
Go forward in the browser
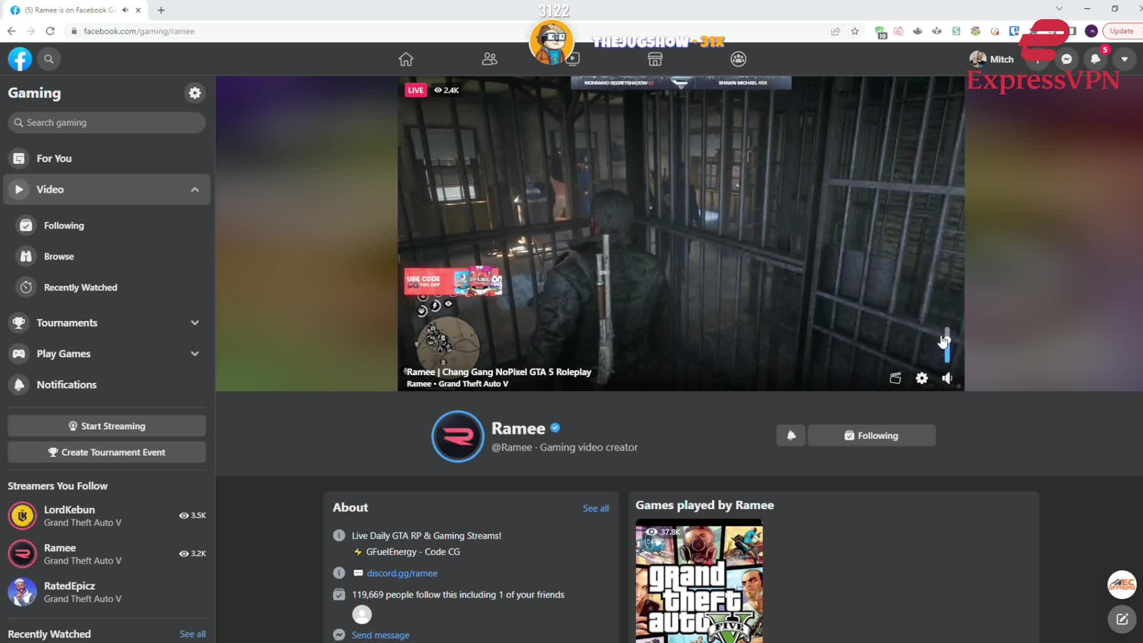tap(31, 31)
